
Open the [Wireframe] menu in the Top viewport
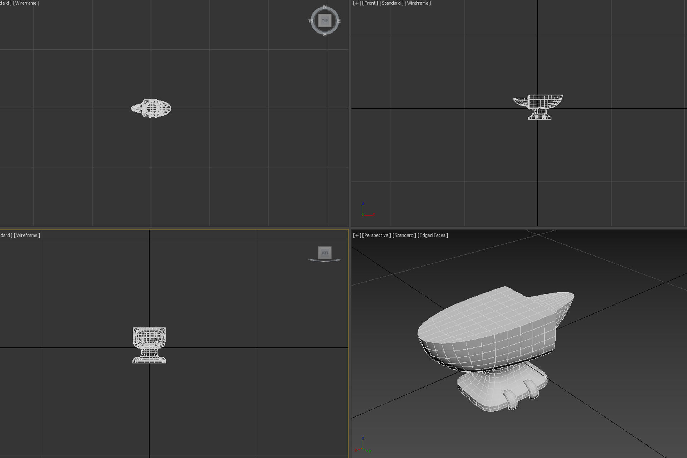click(26, 3)
